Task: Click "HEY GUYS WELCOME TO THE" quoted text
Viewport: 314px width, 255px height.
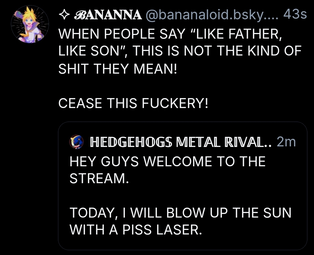Action: tap(167, 162)
